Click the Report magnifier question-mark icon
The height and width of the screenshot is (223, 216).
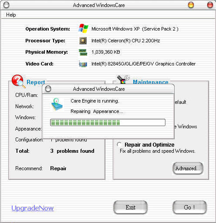(18, 81)
